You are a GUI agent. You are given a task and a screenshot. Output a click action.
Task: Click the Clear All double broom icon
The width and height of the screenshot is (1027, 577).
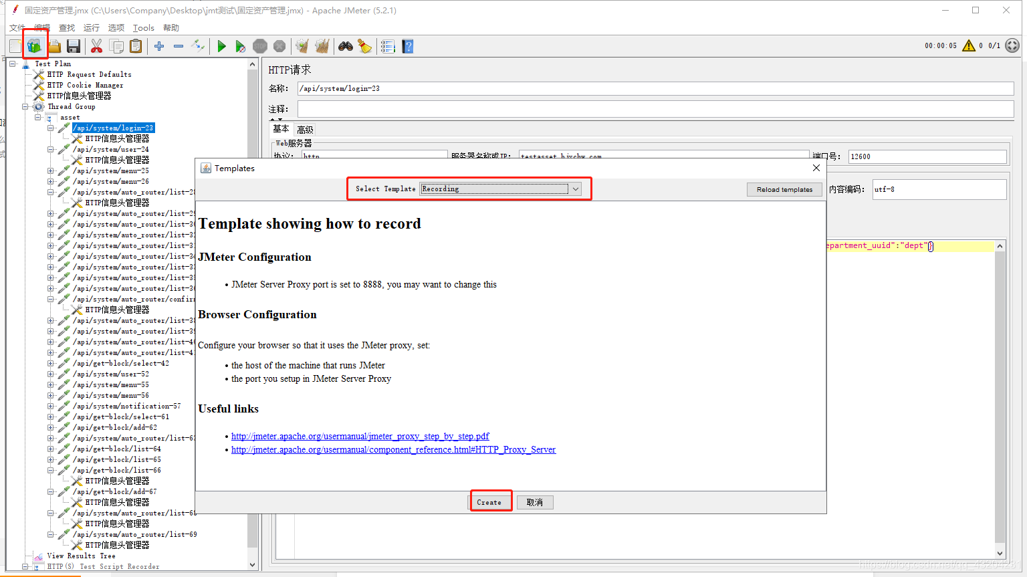pyautogui.click(x=322, y=46)
